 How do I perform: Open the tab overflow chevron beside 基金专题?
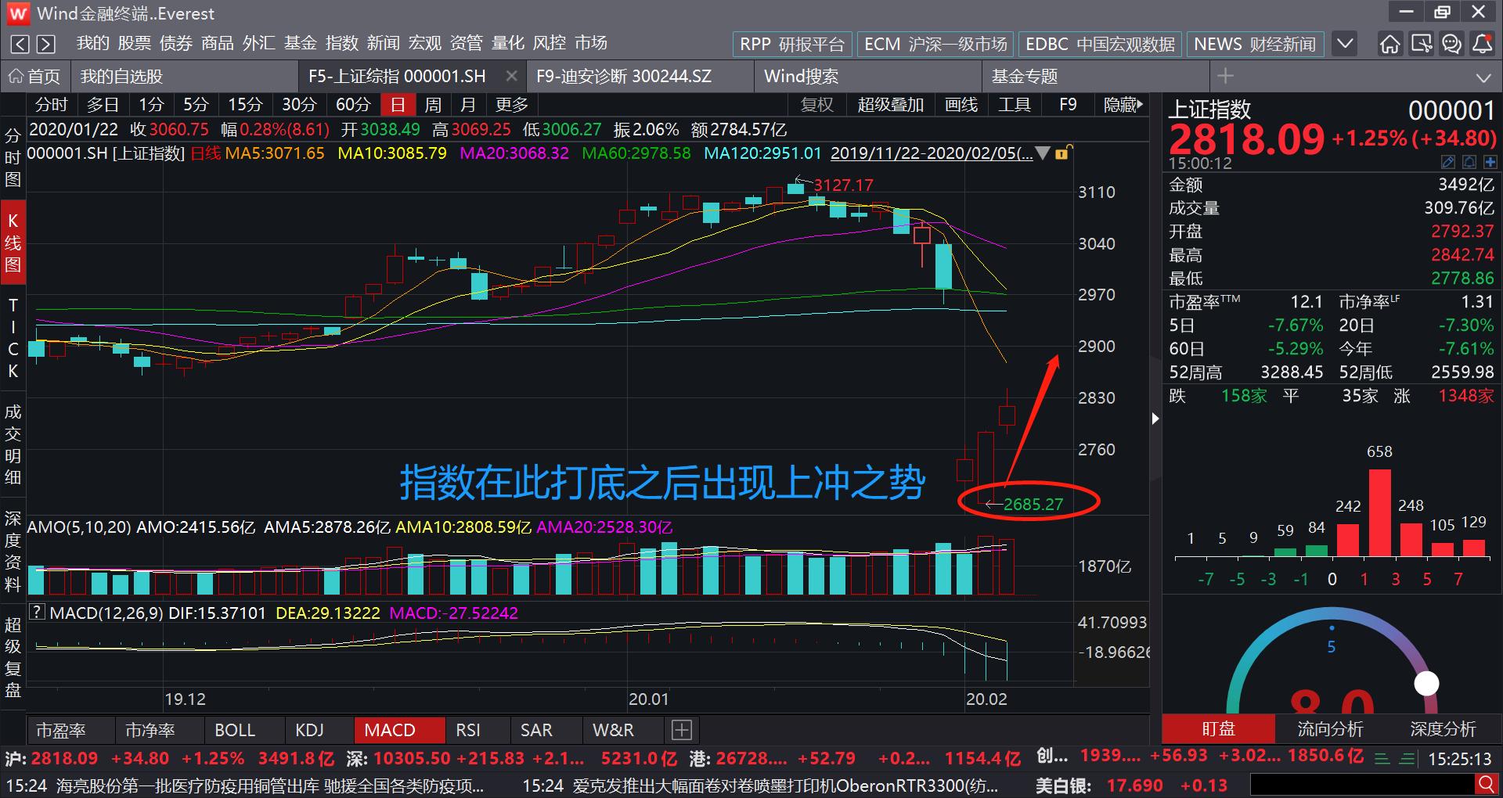click(1486, 76)
